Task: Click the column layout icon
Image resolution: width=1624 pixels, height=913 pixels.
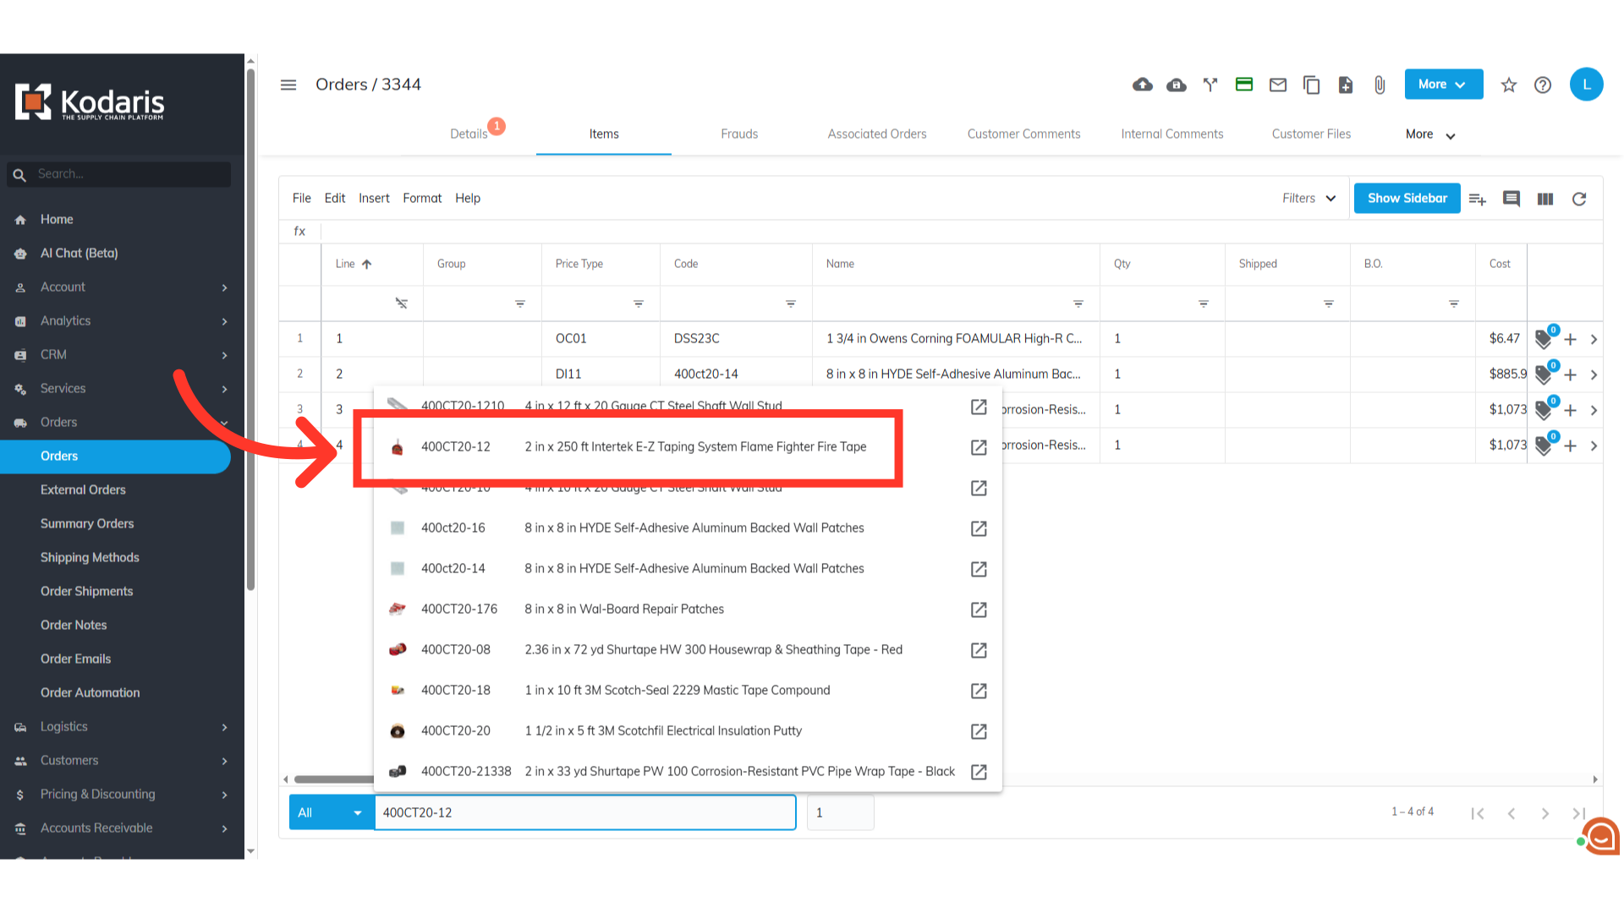Action: click(x=1544, y=199)
